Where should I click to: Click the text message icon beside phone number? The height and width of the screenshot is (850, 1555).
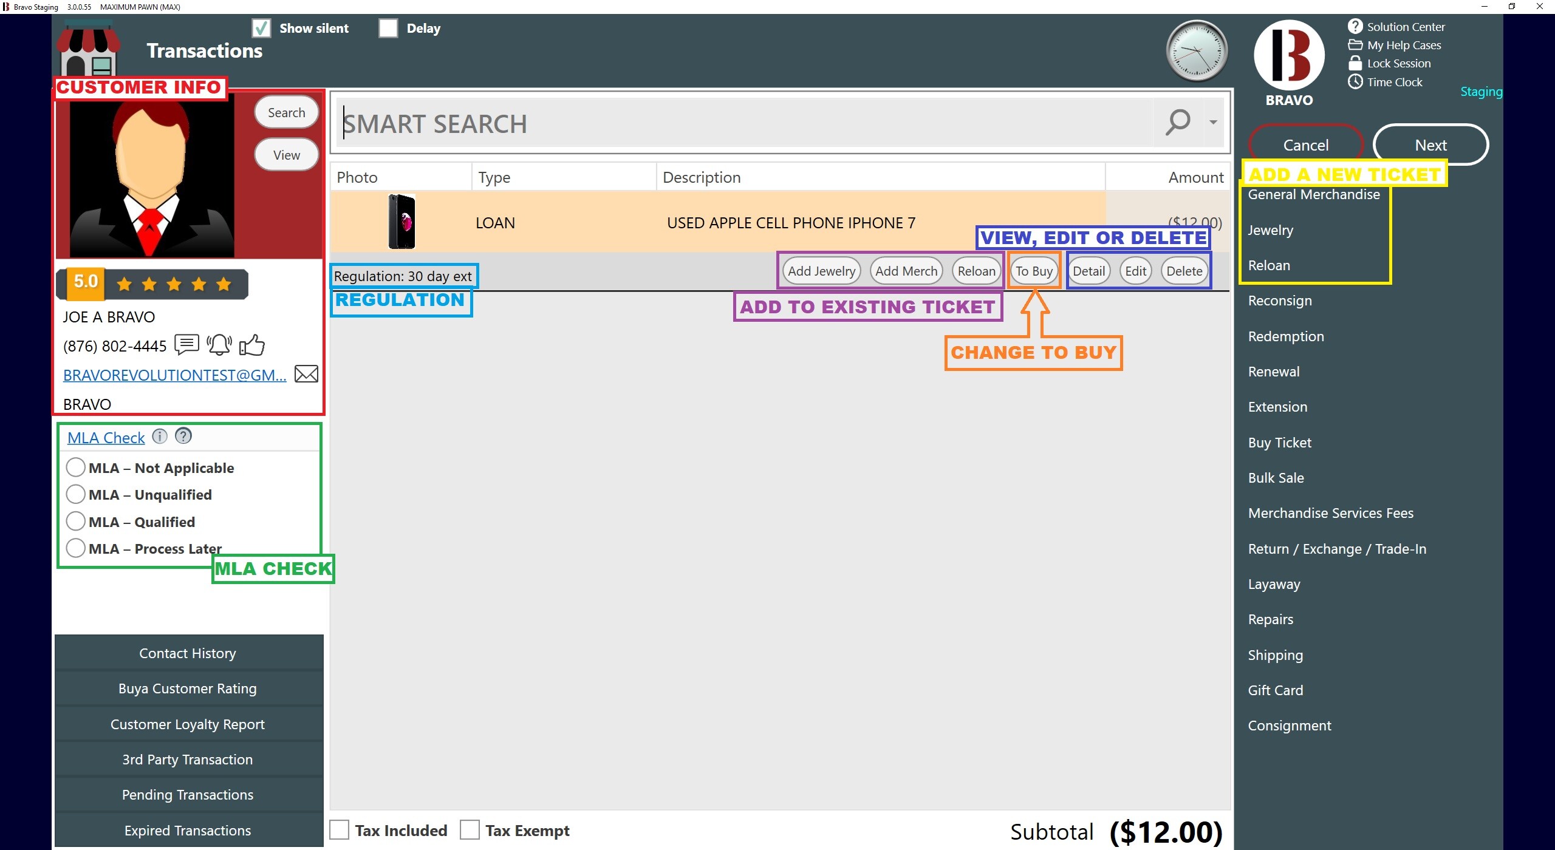[x=186, y=344]
